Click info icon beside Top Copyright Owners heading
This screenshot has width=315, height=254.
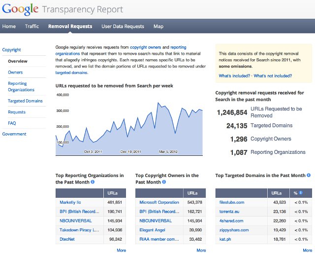pos(164,182)
